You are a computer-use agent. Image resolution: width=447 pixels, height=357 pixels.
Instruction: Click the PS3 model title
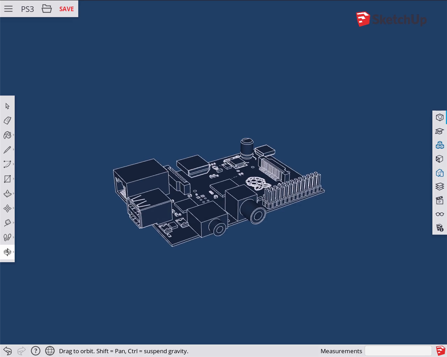[x=27, y=9]
